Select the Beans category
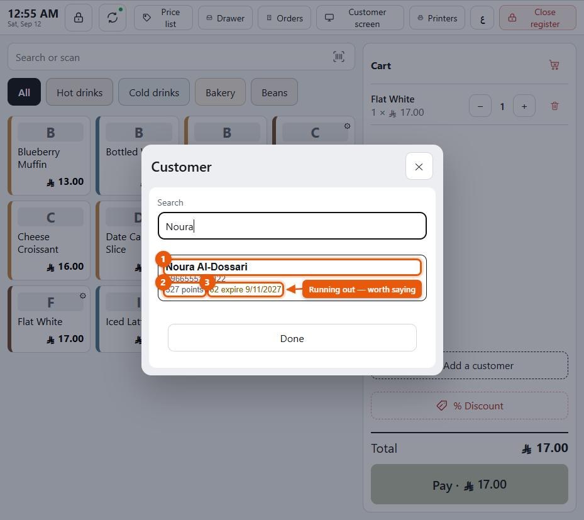584x520 pixels. point(274,92)
